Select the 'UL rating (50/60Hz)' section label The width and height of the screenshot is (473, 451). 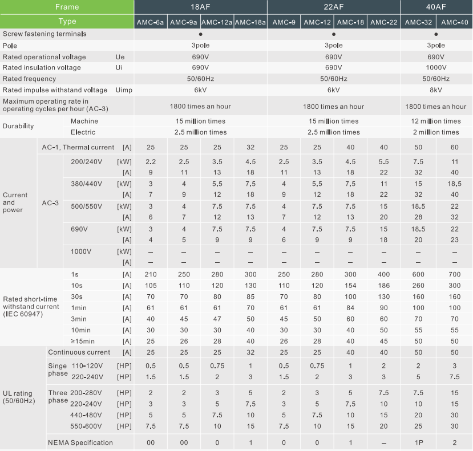pos(19,397)
